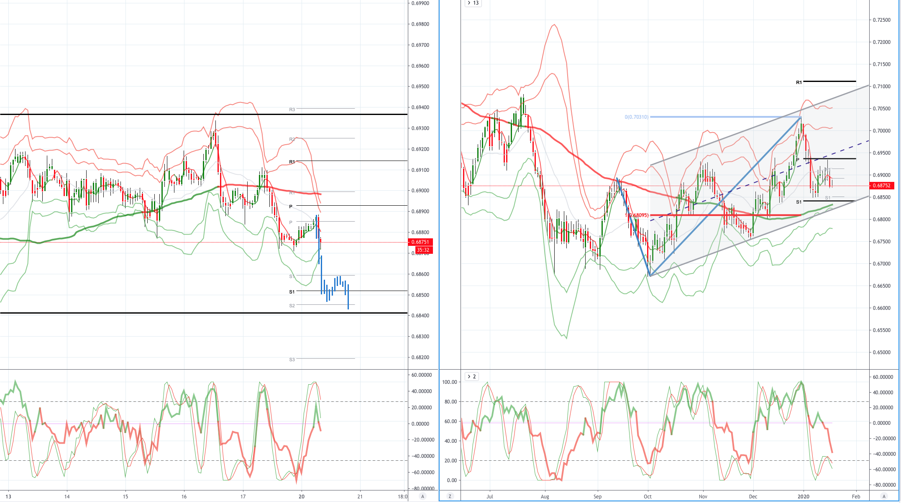Click the 35:32 bar countdown label
The image size is (901, 503).
(423, 250)
